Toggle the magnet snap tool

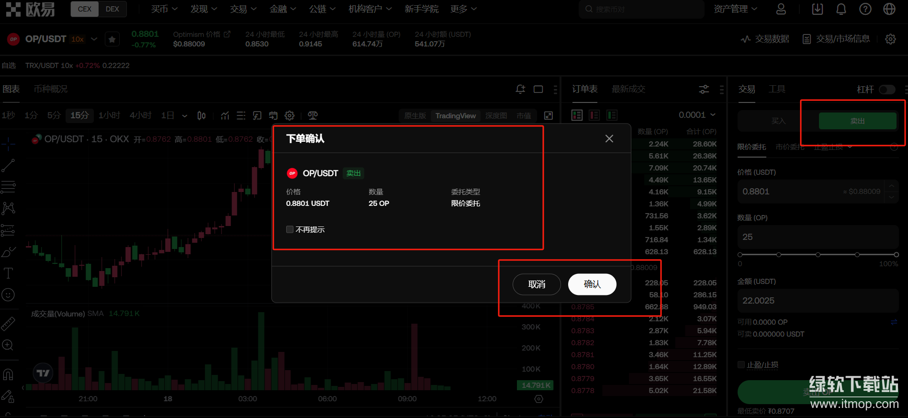tap(8, 374)
